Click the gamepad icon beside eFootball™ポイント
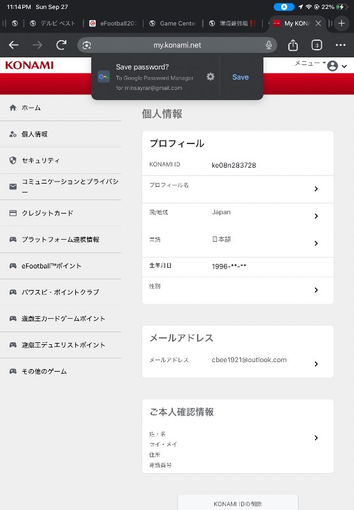 coord(13,266)
